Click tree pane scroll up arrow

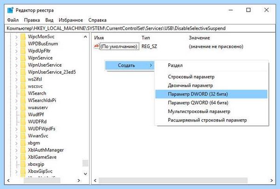85,37
